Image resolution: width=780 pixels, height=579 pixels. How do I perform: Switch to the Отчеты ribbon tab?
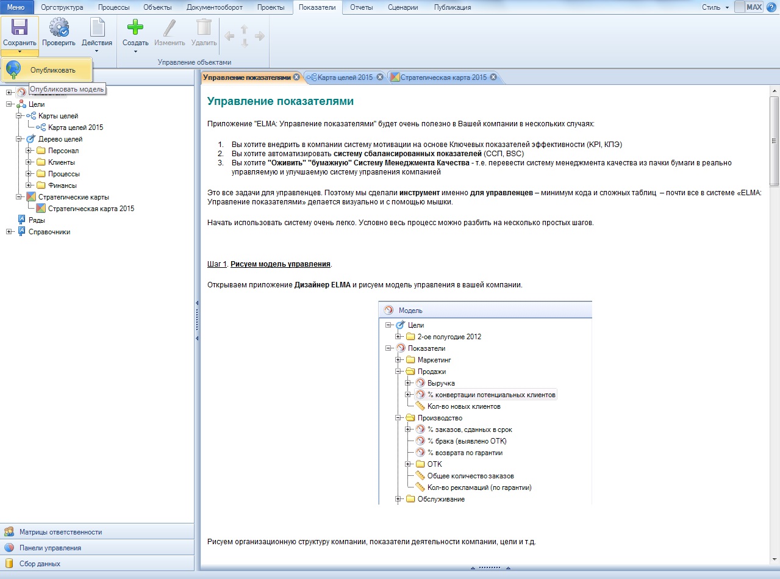tap(362, 7)
